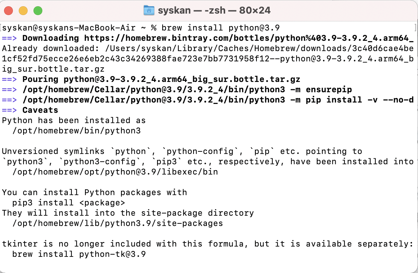The width and height of the screenshot is (418, 273).
Task: Click the 'tkinter is no longer included' line
Action: coord(208,244)
